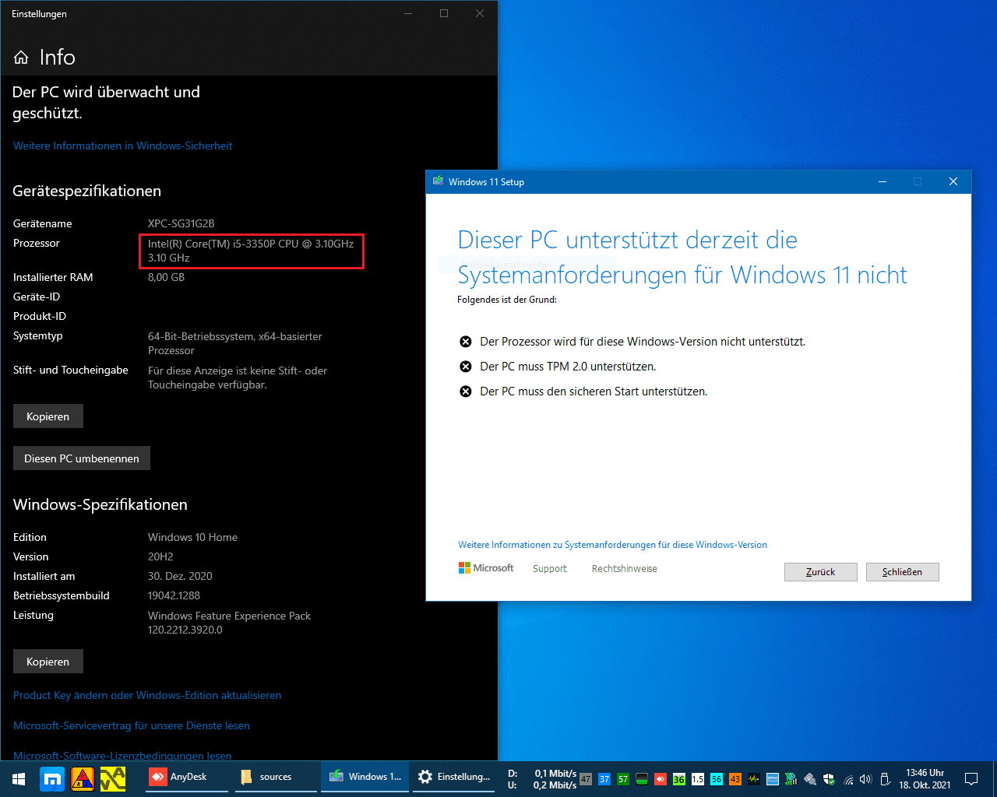Click the black graph monitor tray icon
Viewport: 997px width, 797px height.
tap(754, 778)
